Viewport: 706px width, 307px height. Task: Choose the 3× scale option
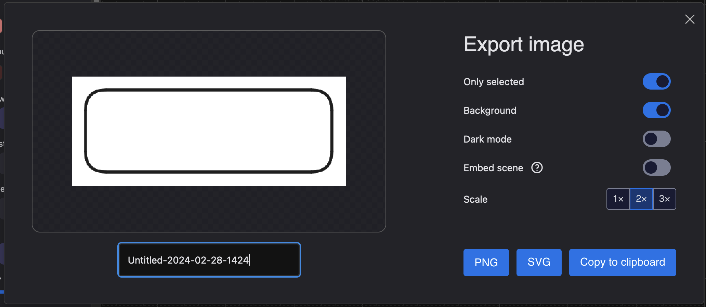pos(664,199)
